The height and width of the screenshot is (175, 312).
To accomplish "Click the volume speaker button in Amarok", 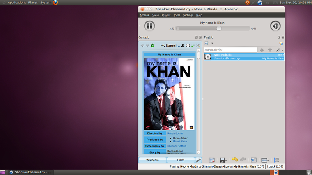I will (x=275, y=26).
